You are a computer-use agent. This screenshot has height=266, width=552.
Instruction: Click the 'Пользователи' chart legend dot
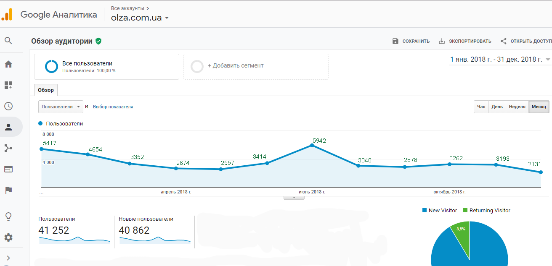click(40, 124)
